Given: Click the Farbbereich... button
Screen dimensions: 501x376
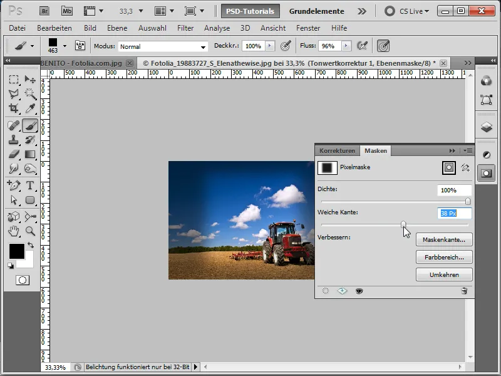Looking at the screenshot, I should [444, 257].
